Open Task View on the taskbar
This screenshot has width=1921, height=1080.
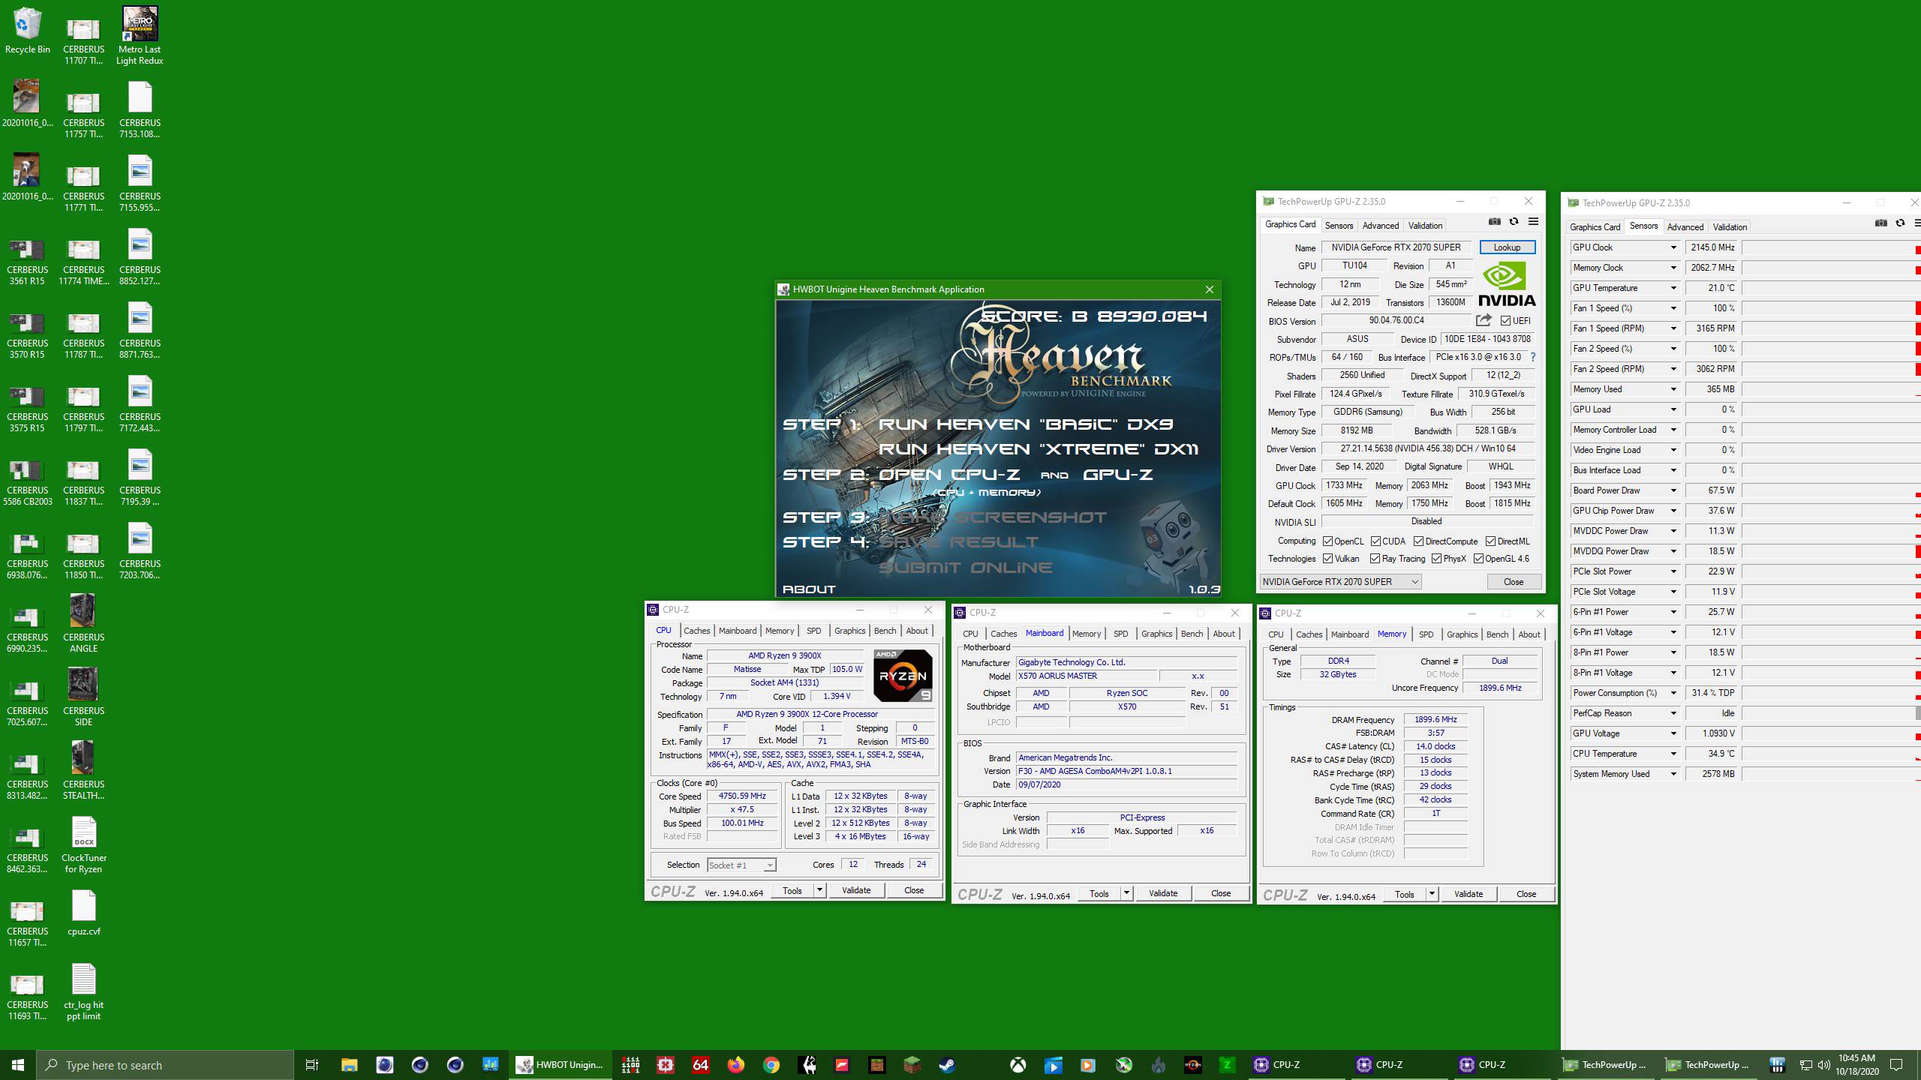click(312, 1065)
